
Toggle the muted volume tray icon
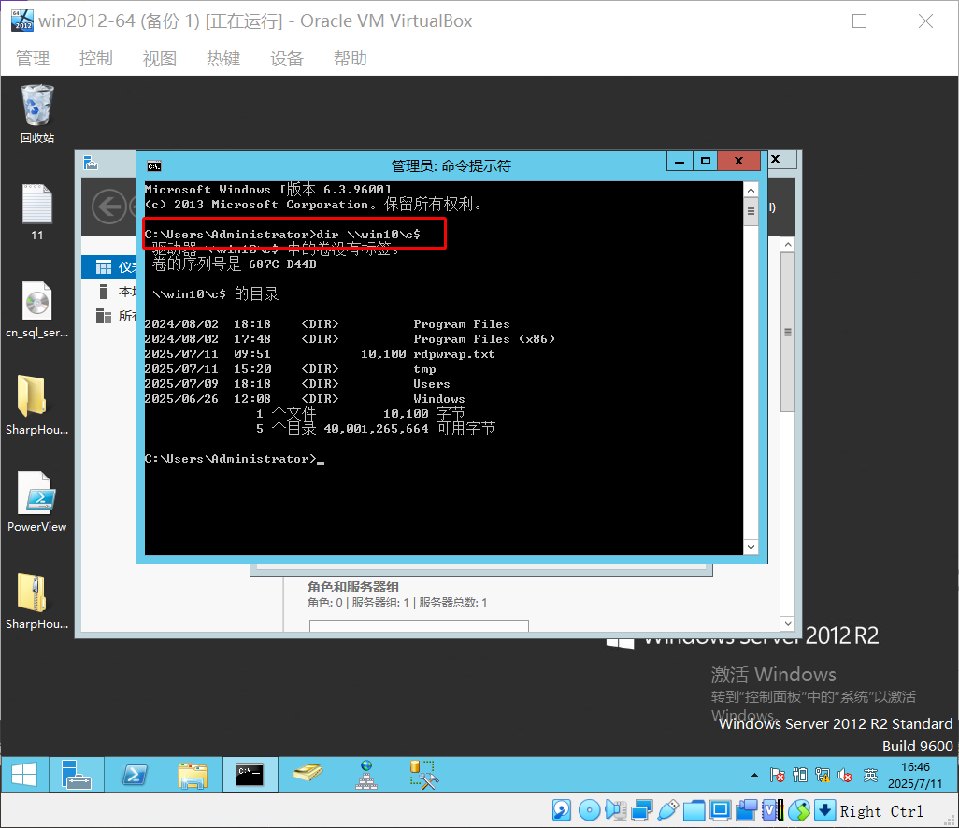[x=846, y=775]
